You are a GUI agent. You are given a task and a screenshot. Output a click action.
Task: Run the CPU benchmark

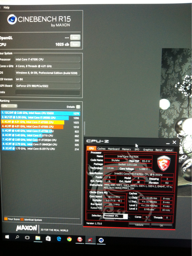[75, 44]
